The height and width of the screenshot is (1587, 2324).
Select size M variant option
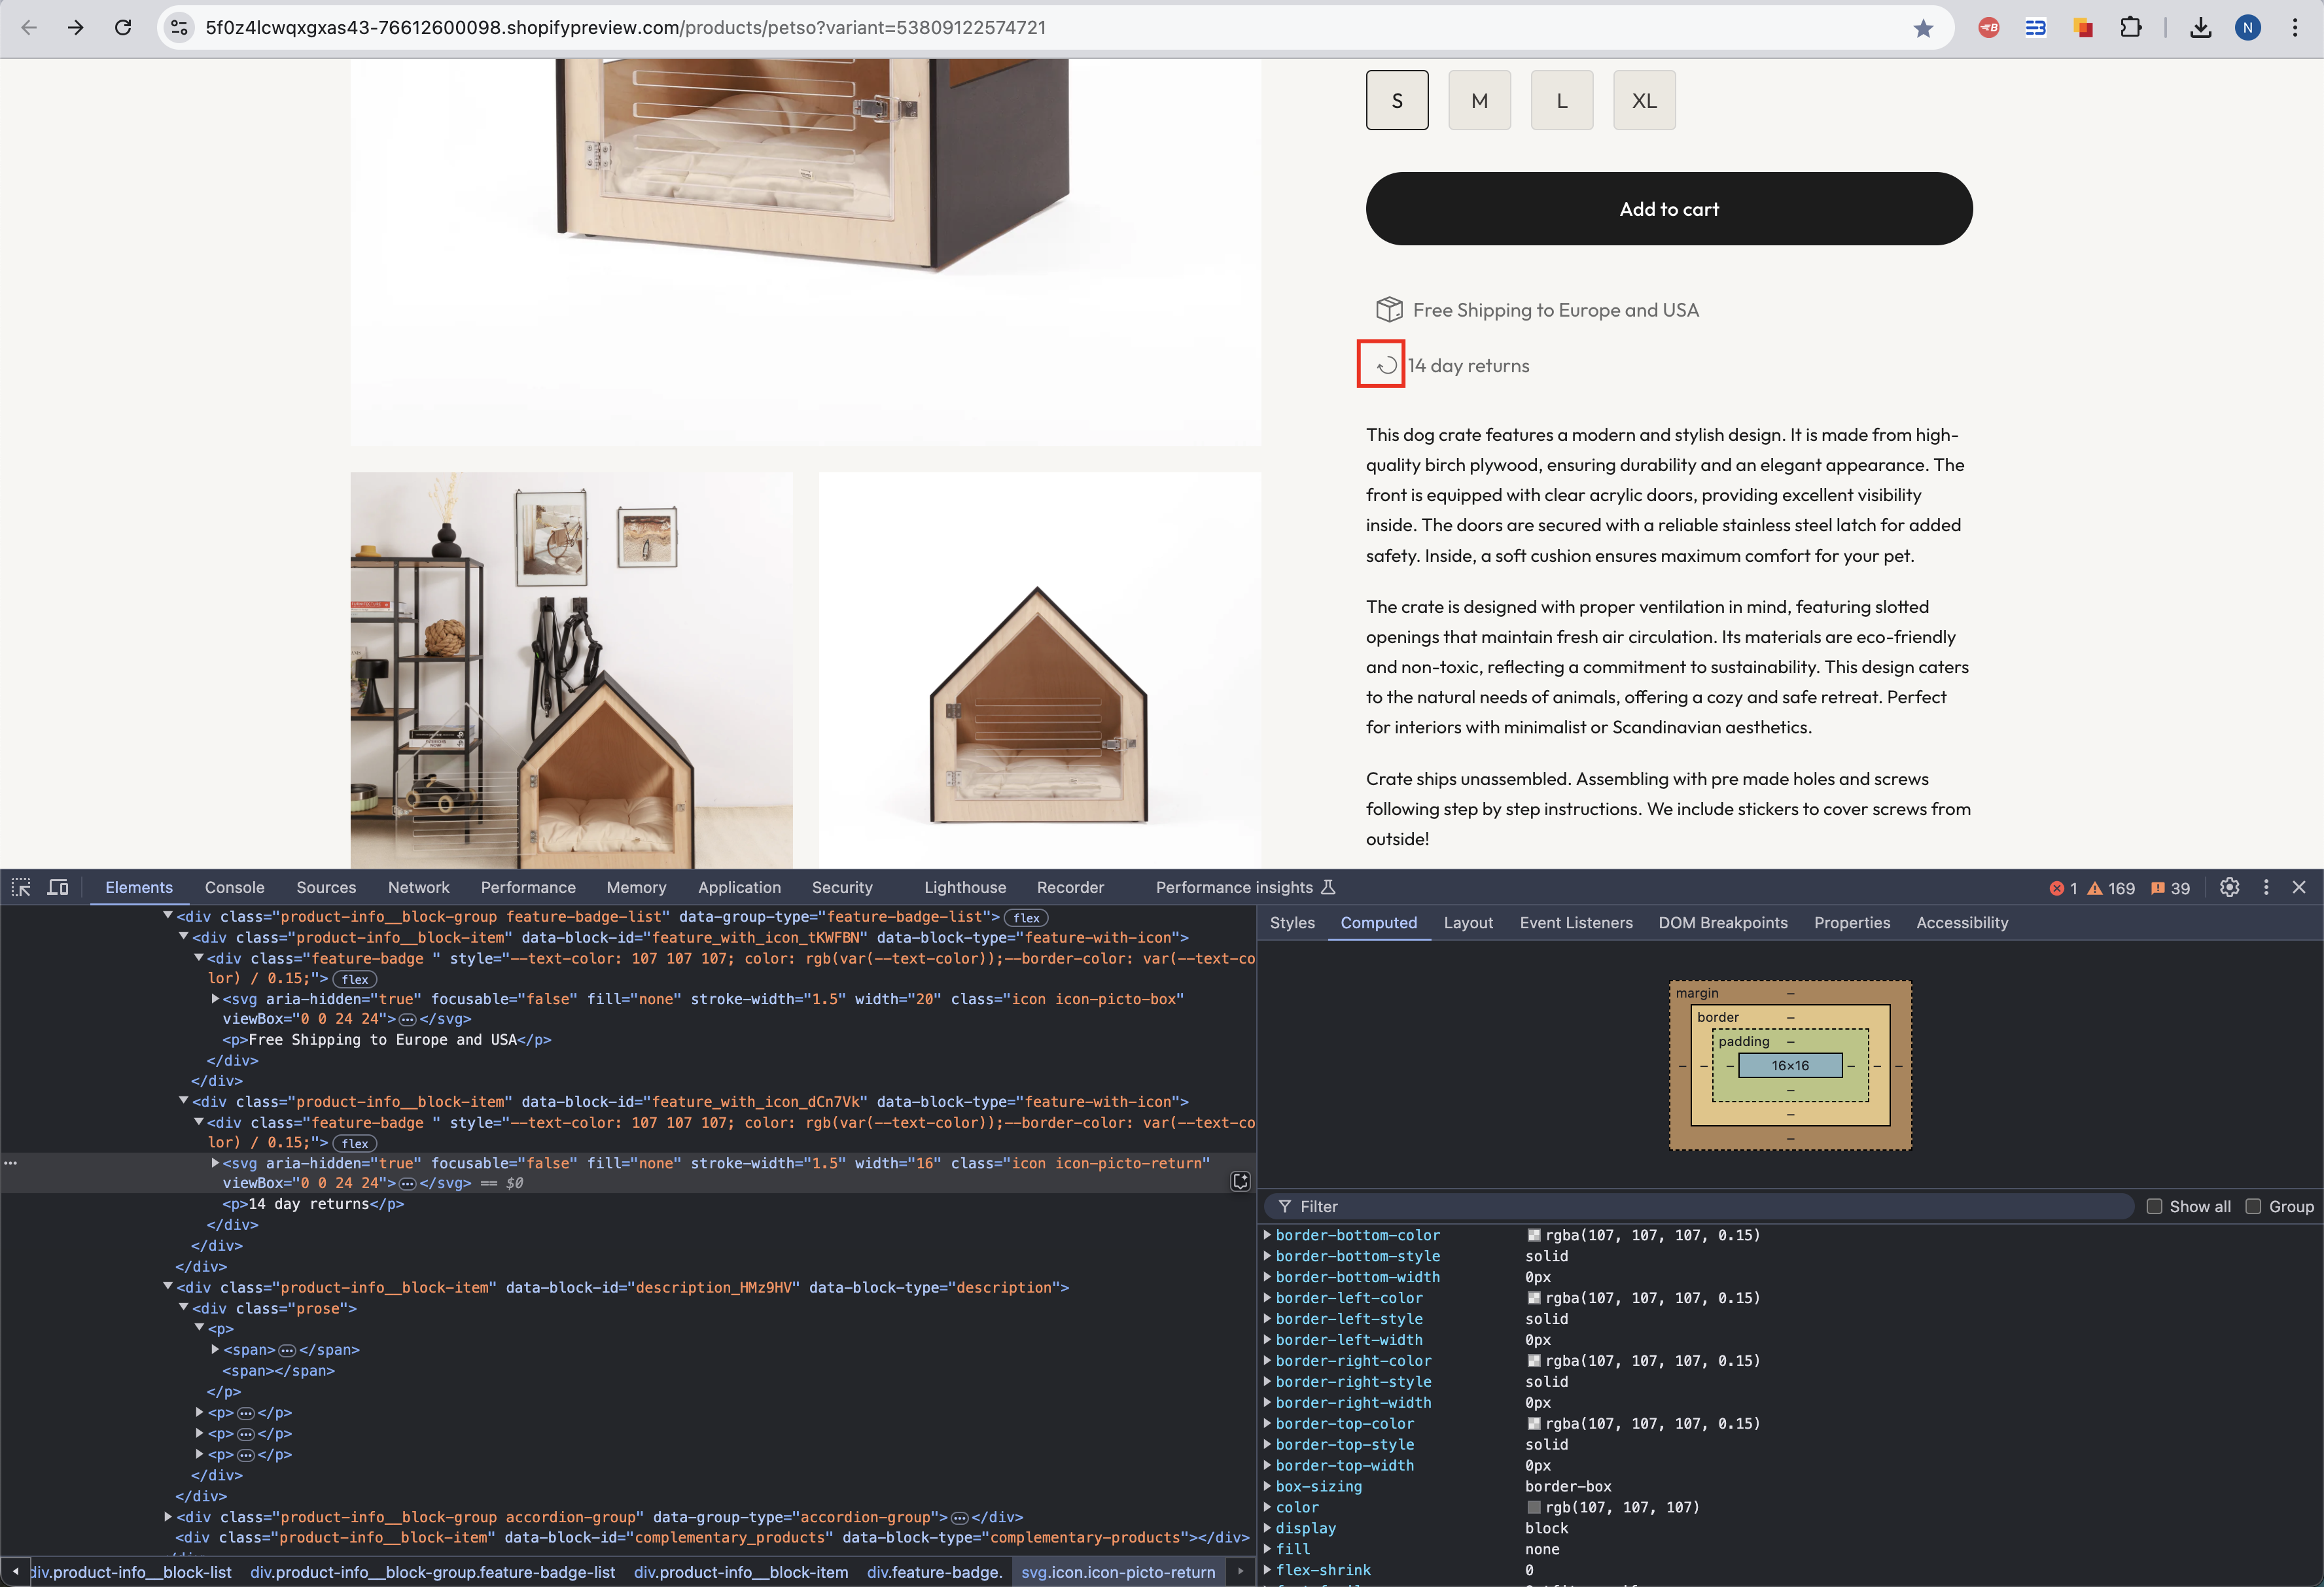click(x=1479, y=100)
